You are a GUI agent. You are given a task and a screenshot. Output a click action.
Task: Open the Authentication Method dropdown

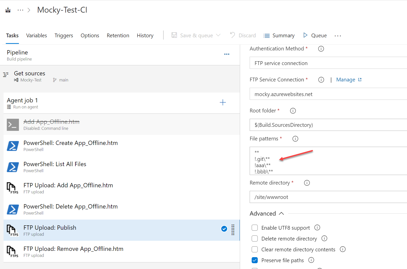tap(328, 63)
